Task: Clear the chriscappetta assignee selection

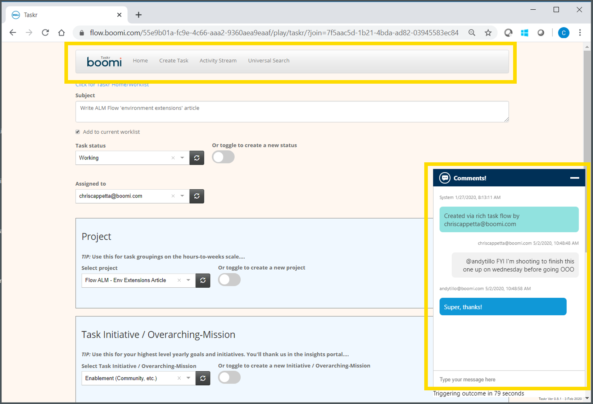Action: [173, 196]
